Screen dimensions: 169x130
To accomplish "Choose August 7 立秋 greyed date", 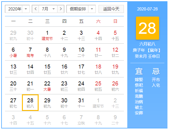I will coord(81,120).
